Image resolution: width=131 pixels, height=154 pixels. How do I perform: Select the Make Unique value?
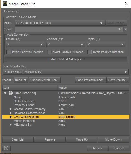point(67,117)
